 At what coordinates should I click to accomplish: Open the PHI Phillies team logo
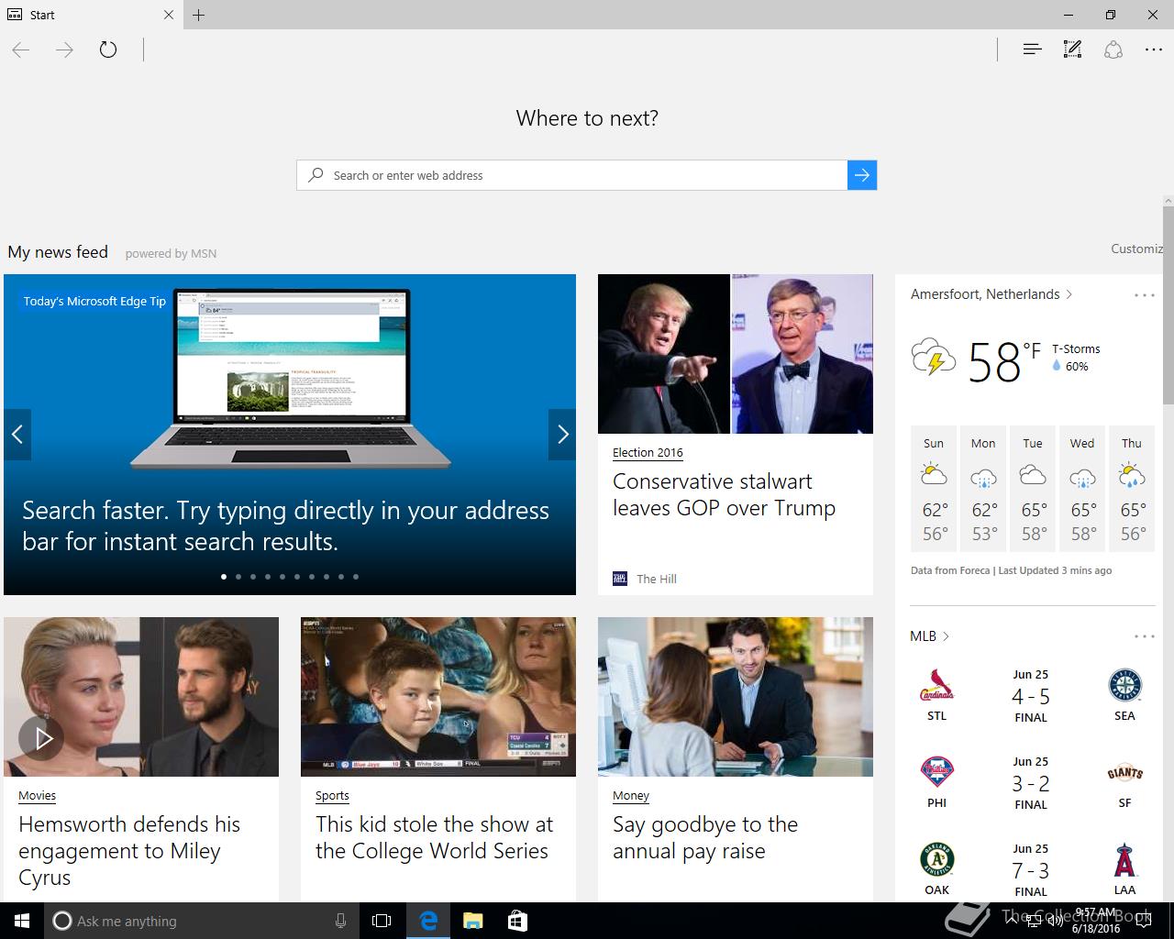(x=936, y=772)
